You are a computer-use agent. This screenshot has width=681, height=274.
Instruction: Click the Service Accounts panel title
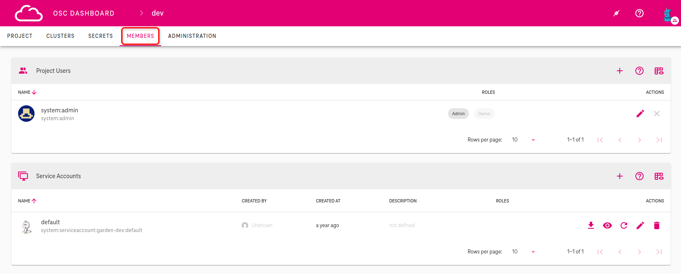click(x=58, y=176)
